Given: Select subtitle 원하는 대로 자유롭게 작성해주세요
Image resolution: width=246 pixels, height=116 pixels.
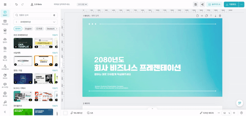Looking at the screenshot, I should tap(113, 74).
